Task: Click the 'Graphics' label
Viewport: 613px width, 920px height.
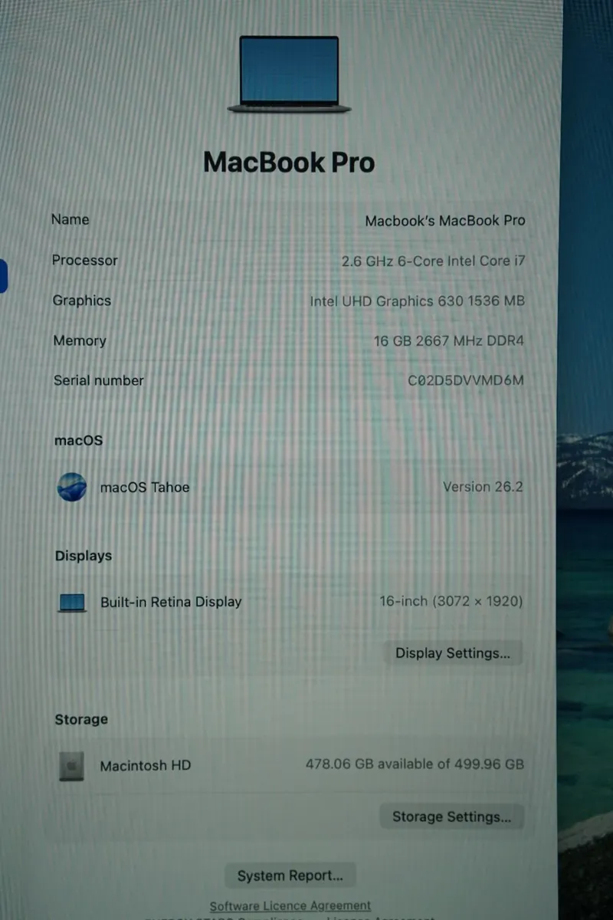Action: tap(82, 301)
